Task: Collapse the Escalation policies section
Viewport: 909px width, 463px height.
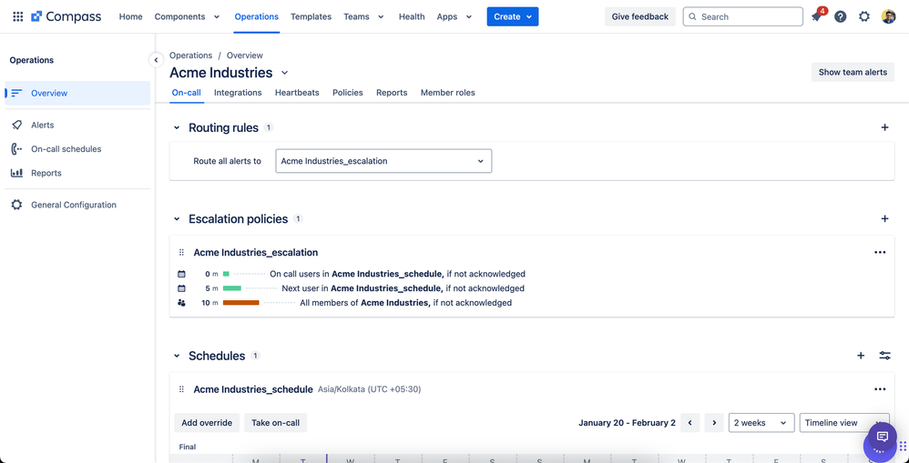Action: [177, 219]
